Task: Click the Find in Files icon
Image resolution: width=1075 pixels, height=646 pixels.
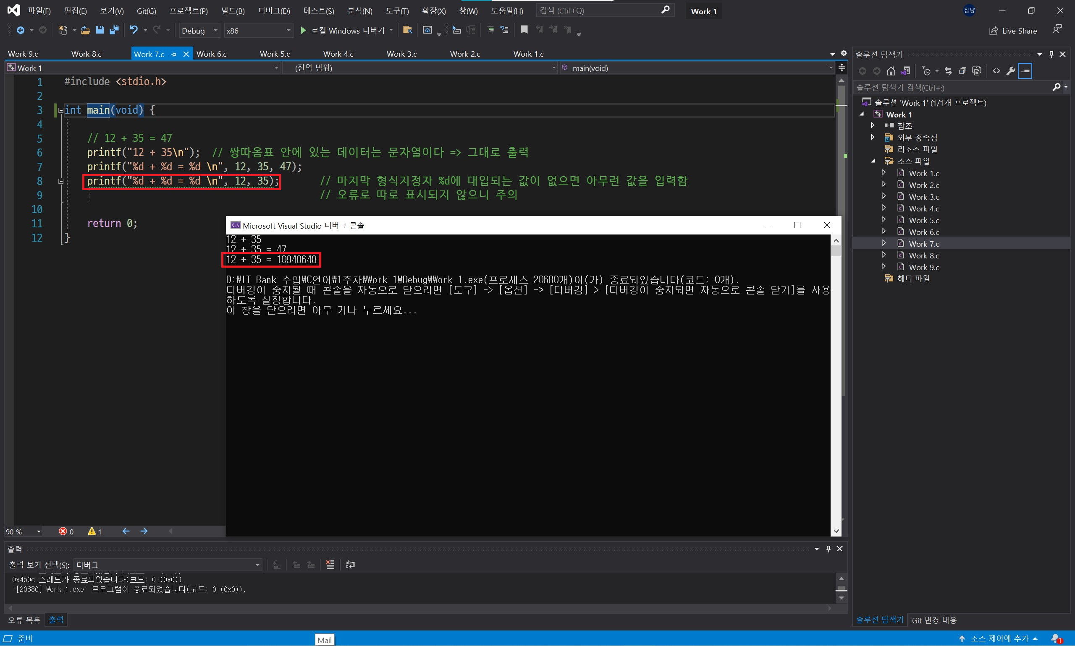Action: click(407, 30)
